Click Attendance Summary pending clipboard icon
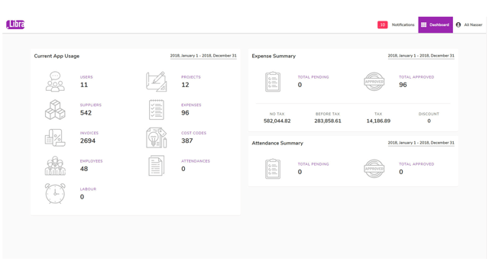The width and height of the screenshot is (489, 275). pyautogui.click(x=273, y=169)
